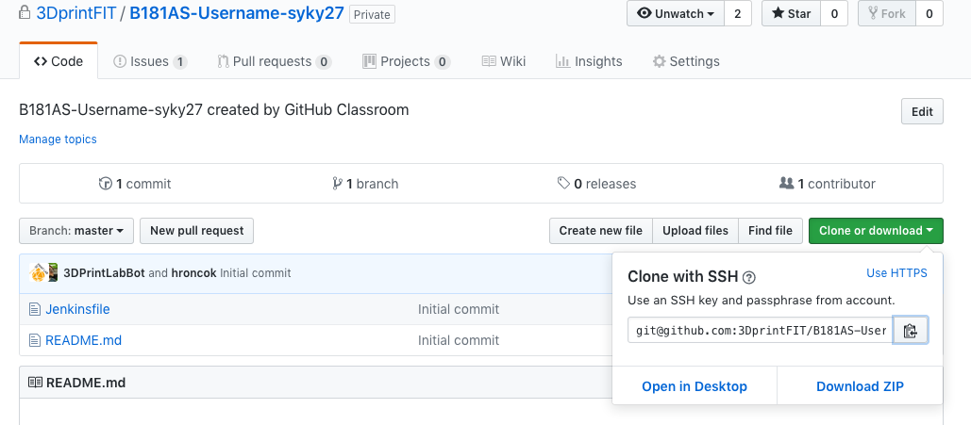This screenshot has height=425, width=971.
Task: Click the Private label badge
Action: click(372, 14)
